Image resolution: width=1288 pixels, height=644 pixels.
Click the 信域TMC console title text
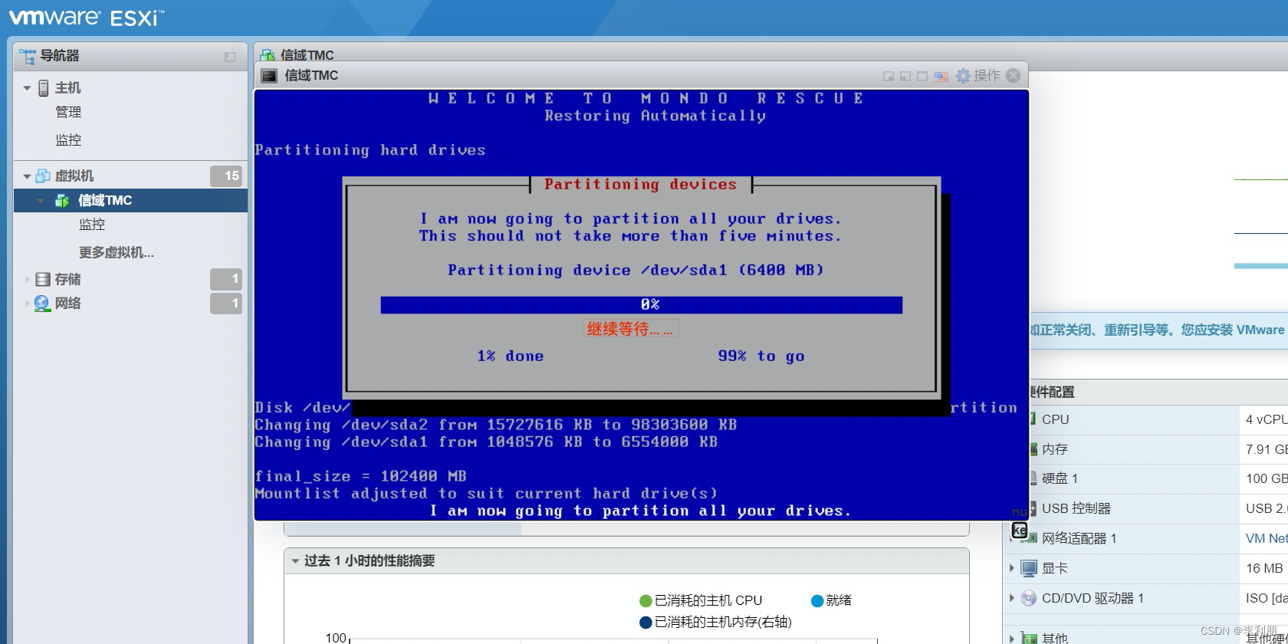pos(311,75)
